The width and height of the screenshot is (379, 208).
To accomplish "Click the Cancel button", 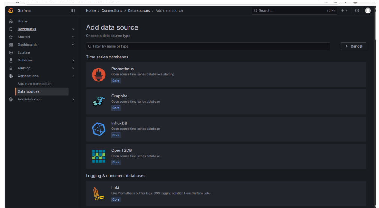I will [x=354, y=46].
